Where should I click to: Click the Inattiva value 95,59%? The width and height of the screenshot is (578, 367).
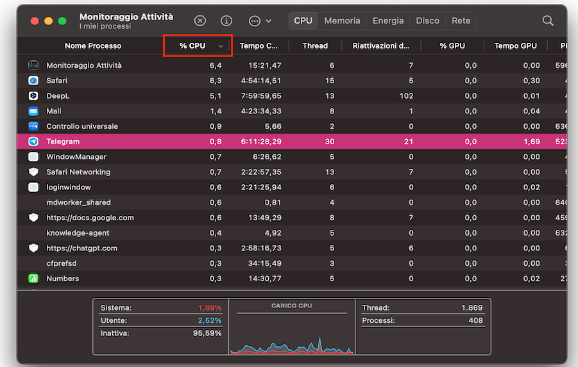pos(207,334)
